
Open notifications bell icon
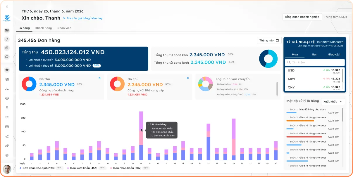point(7,39)
